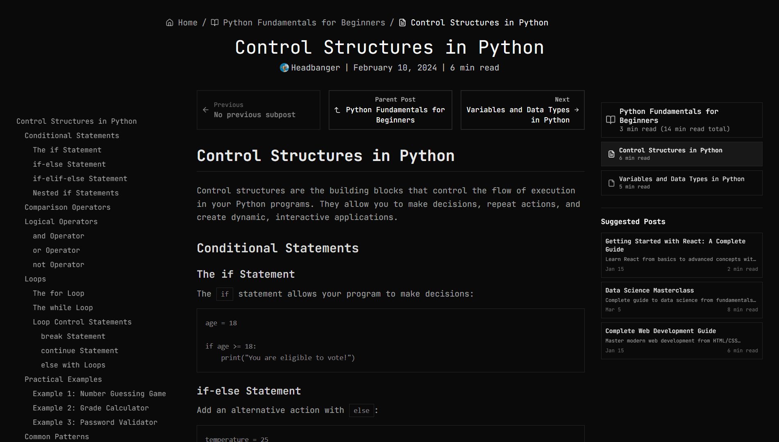Click the right arrow icon in Next box

577,110
